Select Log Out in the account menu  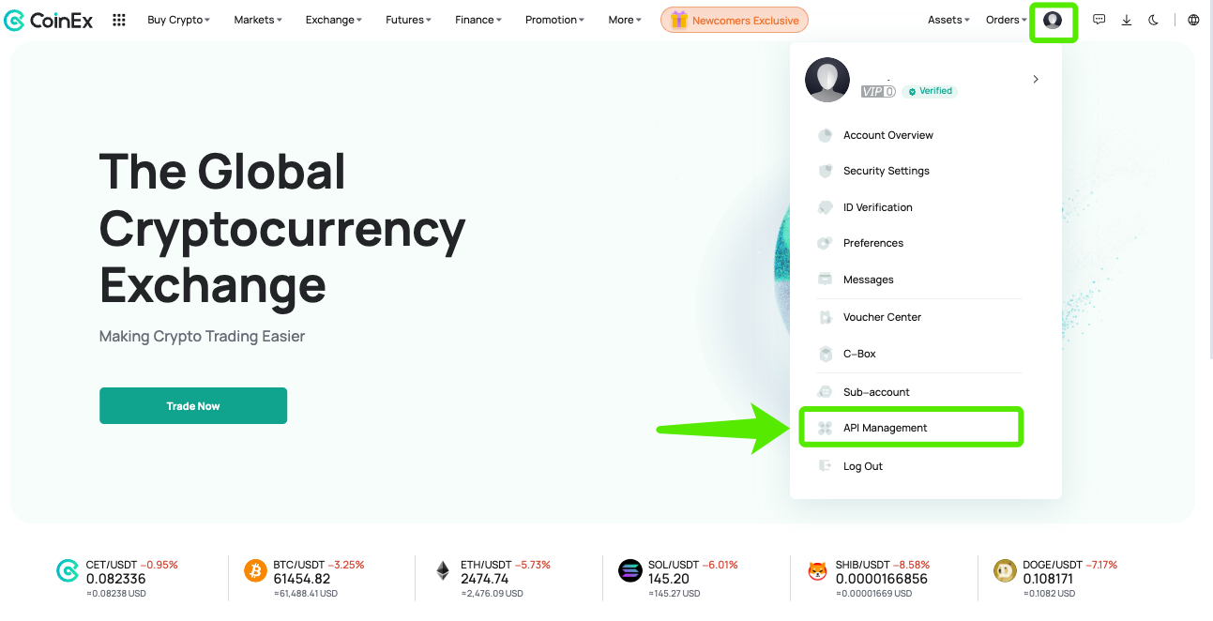(863, 466)
